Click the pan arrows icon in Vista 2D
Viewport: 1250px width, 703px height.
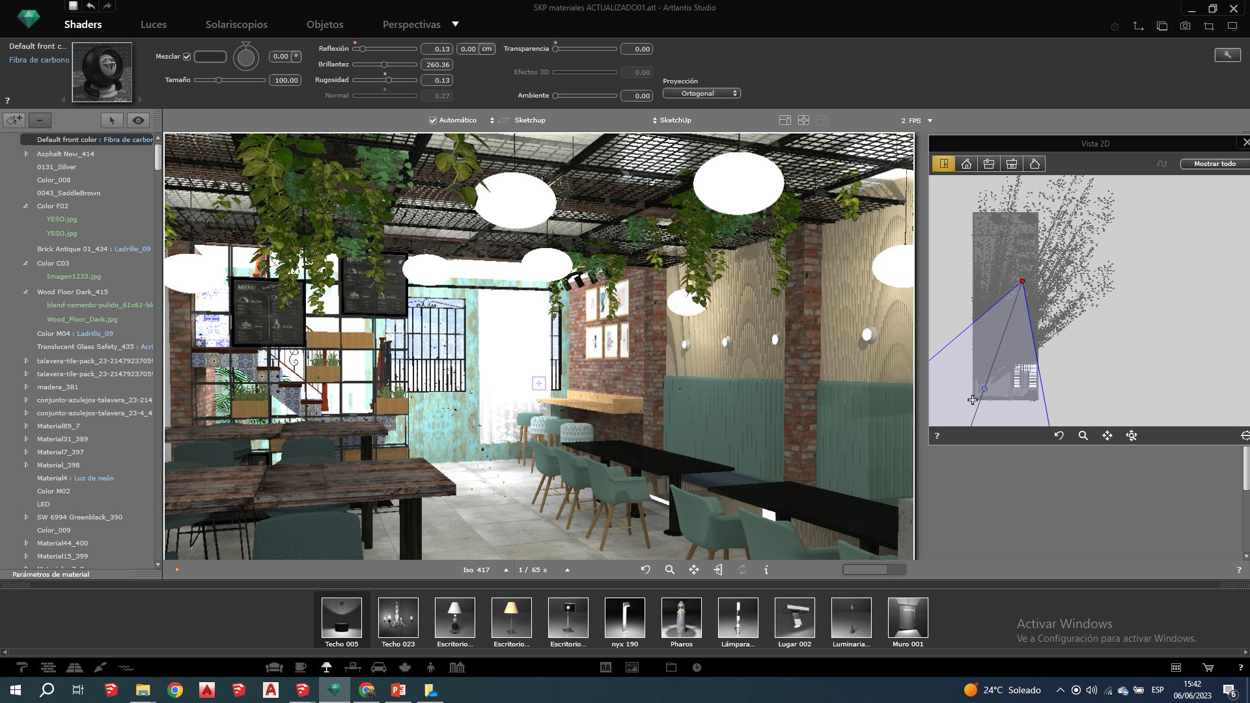point(1107,435)
